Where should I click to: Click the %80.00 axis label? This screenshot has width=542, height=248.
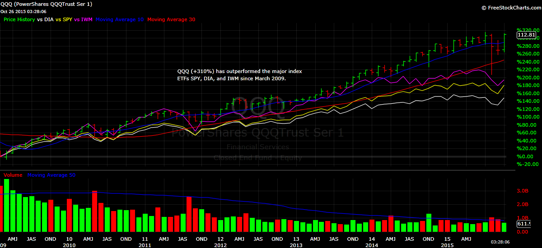tap(527, 125)
